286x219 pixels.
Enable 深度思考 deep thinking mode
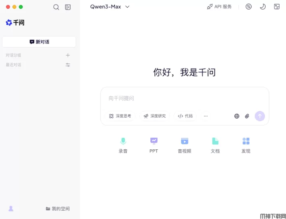[120, 116]
